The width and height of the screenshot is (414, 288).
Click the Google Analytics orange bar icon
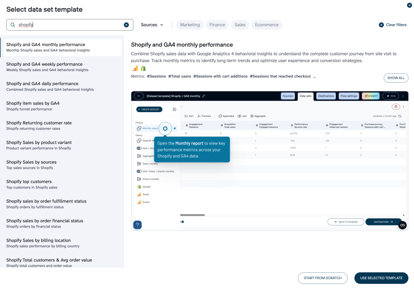pos(135,69)
